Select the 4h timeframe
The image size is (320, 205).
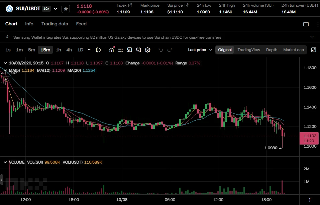[x=69, y=50]
